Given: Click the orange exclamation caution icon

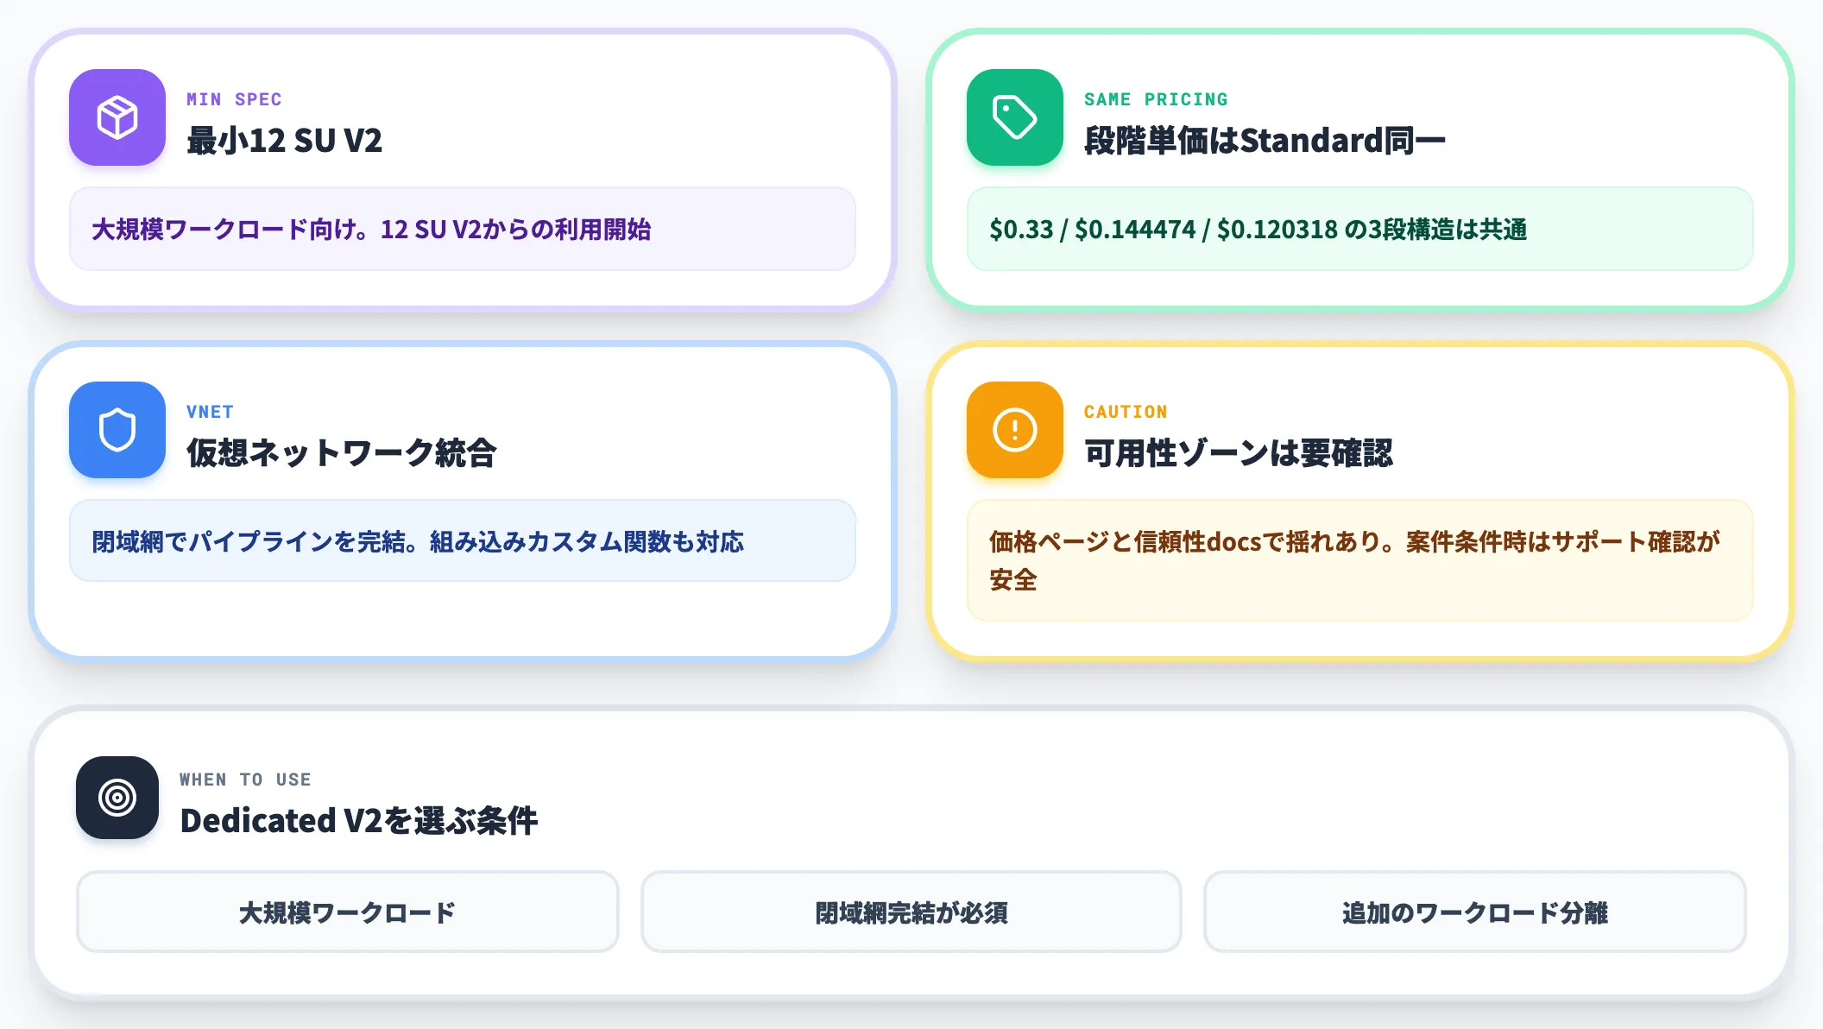Looking at the screenshot, I should [x=1015, y=430].
